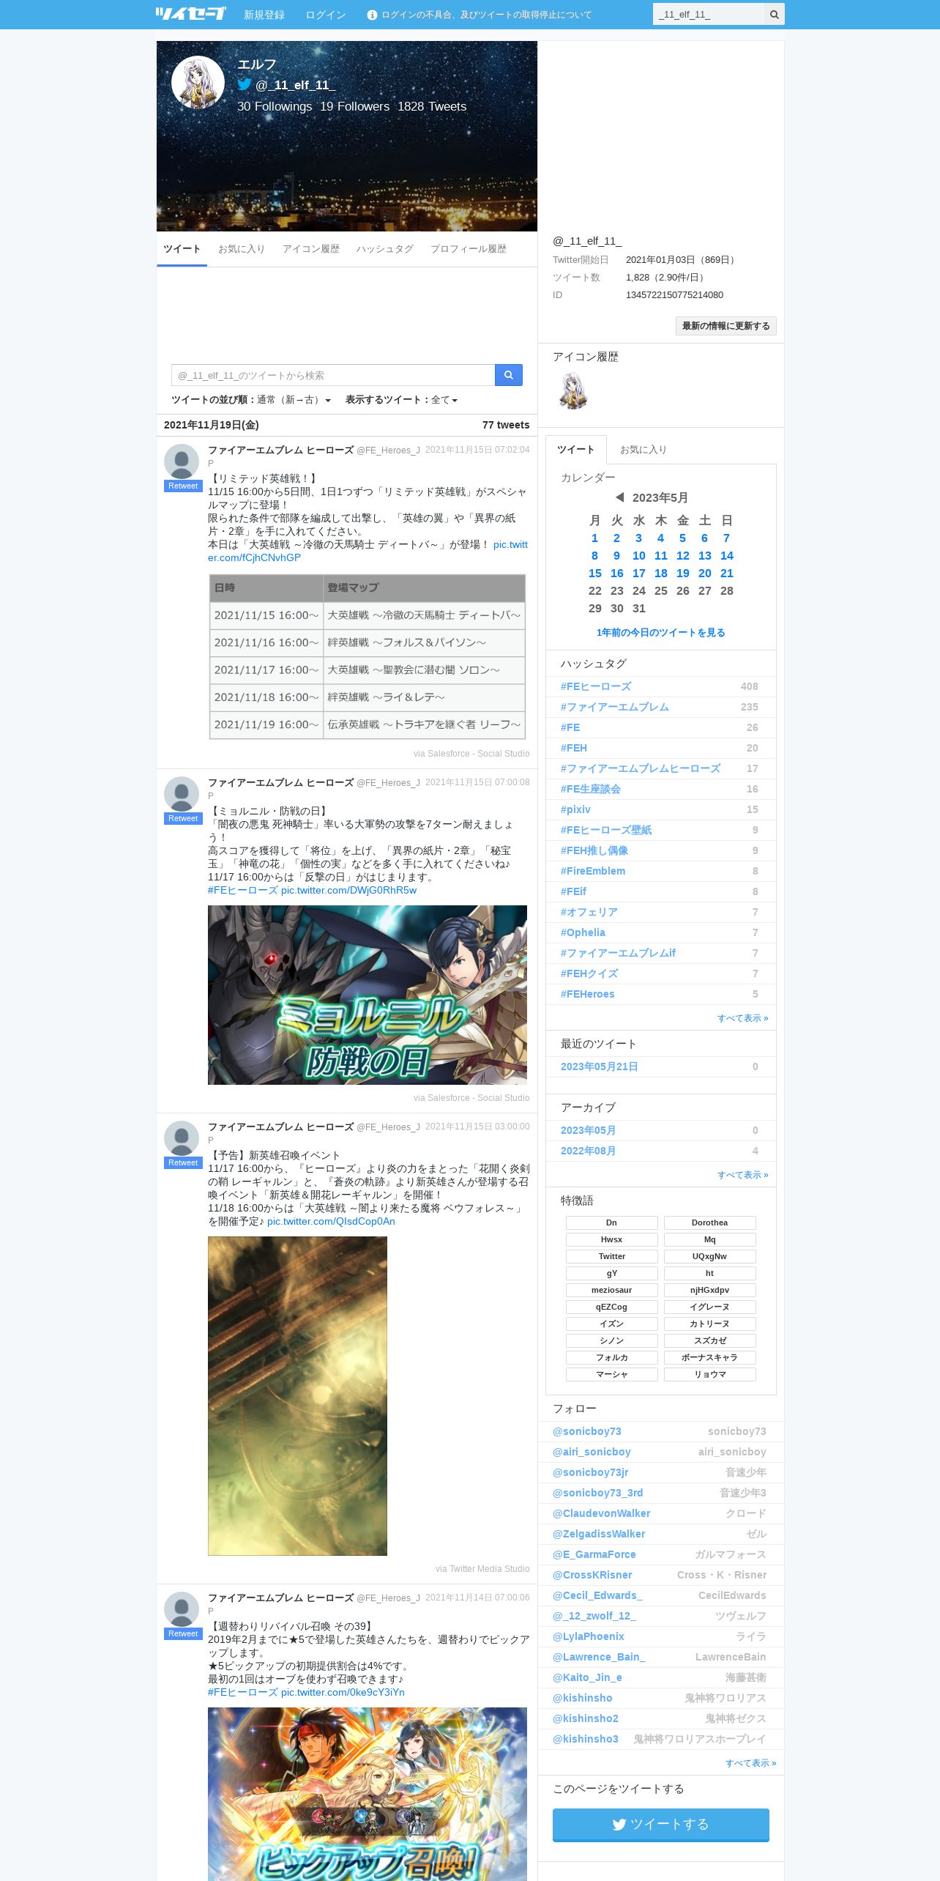Open tweet sort order dropdown
940x1881 pixels.
click(294, 400)
